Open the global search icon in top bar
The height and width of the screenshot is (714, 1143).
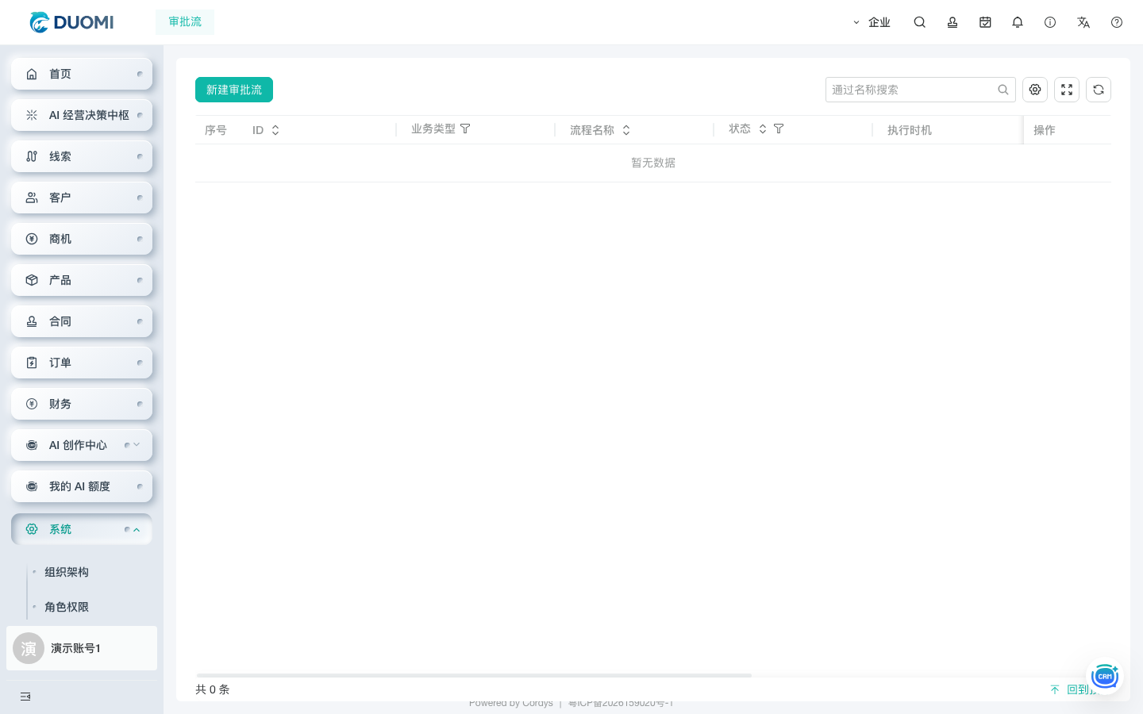[920, 22]
